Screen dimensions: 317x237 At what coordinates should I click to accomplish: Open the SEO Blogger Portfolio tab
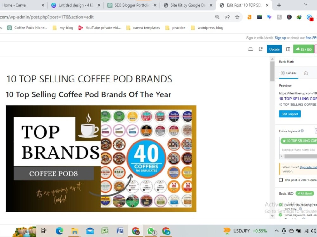tap(132, 5)
